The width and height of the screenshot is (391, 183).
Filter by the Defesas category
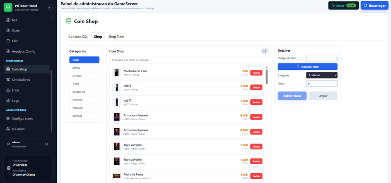pyautogui.click(x=84, y=76)
